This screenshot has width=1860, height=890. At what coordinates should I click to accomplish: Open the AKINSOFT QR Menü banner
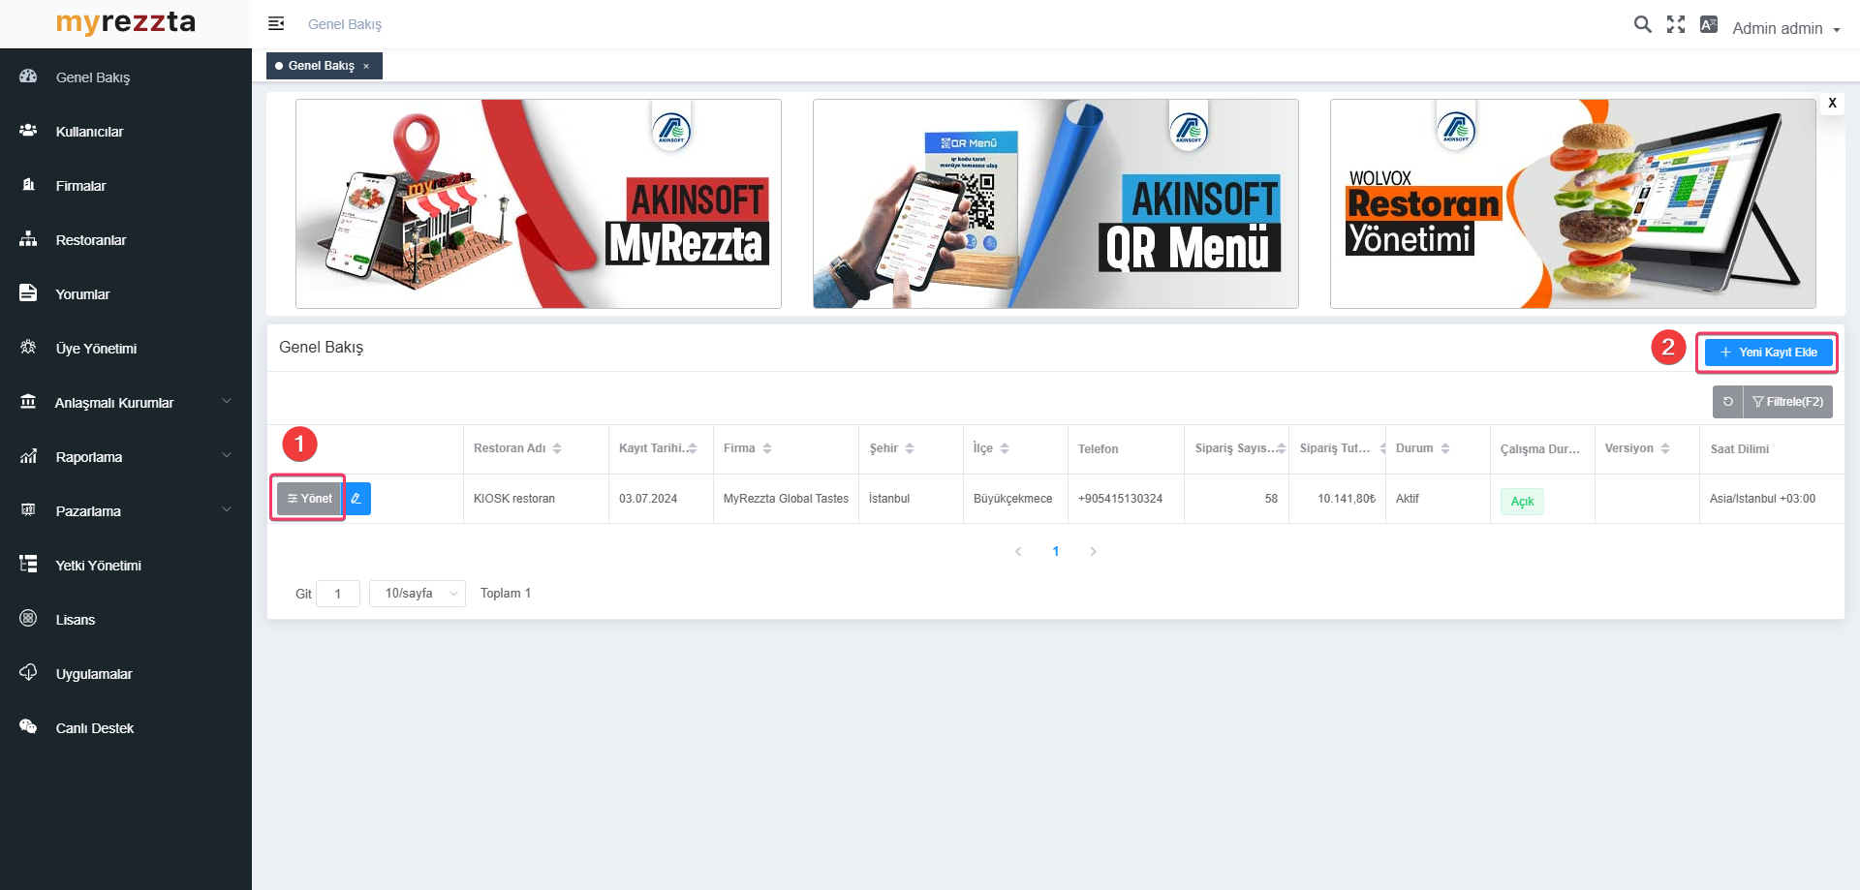coord(1056,203)
